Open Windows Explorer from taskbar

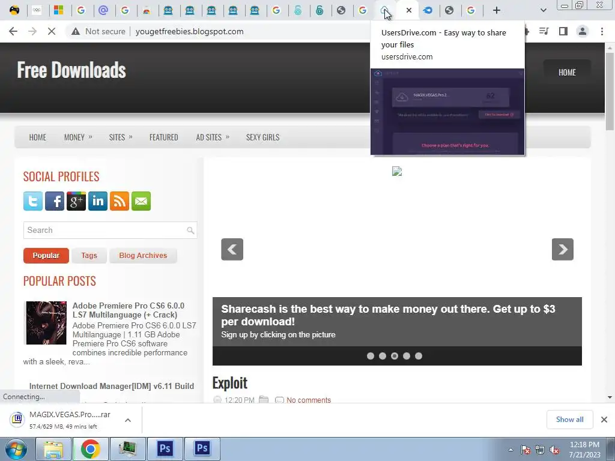pos(53,449)
